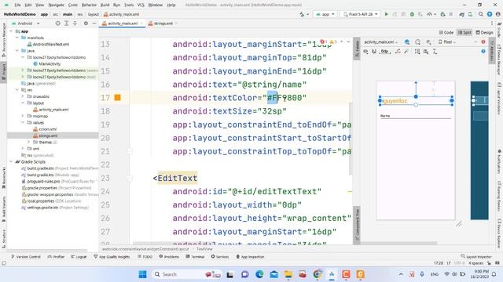
Task: Open Windows Start menu
Action: (x=142, y=274)
